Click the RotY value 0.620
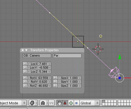This screenshot has height=109, width=131. tap(39, 82)
